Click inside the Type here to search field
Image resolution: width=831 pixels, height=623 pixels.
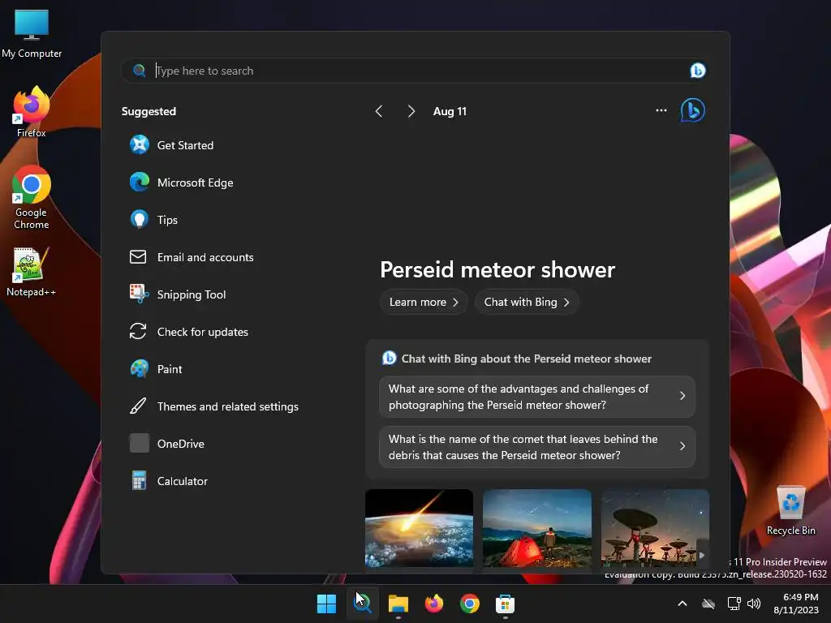pyautogui.click(x=415, y=71)
